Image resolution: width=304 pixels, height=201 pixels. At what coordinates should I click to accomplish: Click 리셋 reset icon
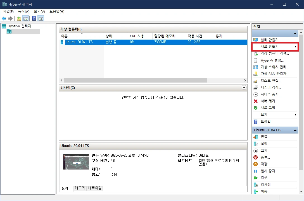pyautogui.click(x=256, y=178)
